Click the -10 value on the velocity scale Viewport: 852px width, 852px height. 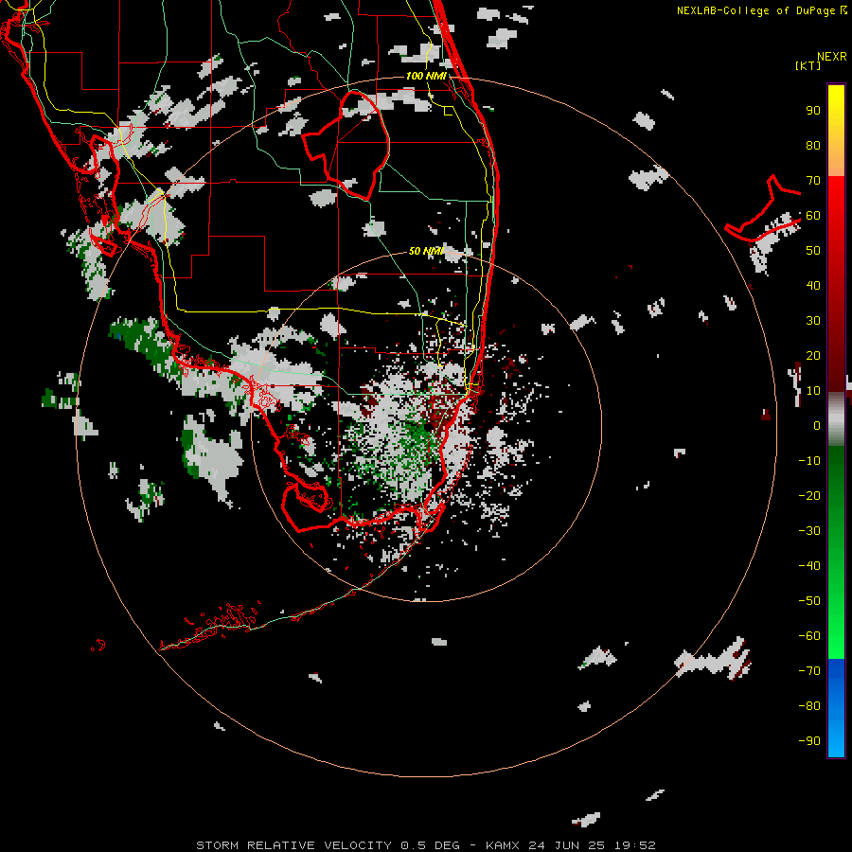pos(809,461)
